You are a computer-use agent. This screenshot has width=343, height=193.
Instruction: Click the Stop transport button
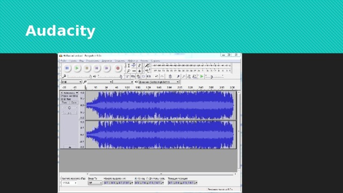(x=87, y=68)
